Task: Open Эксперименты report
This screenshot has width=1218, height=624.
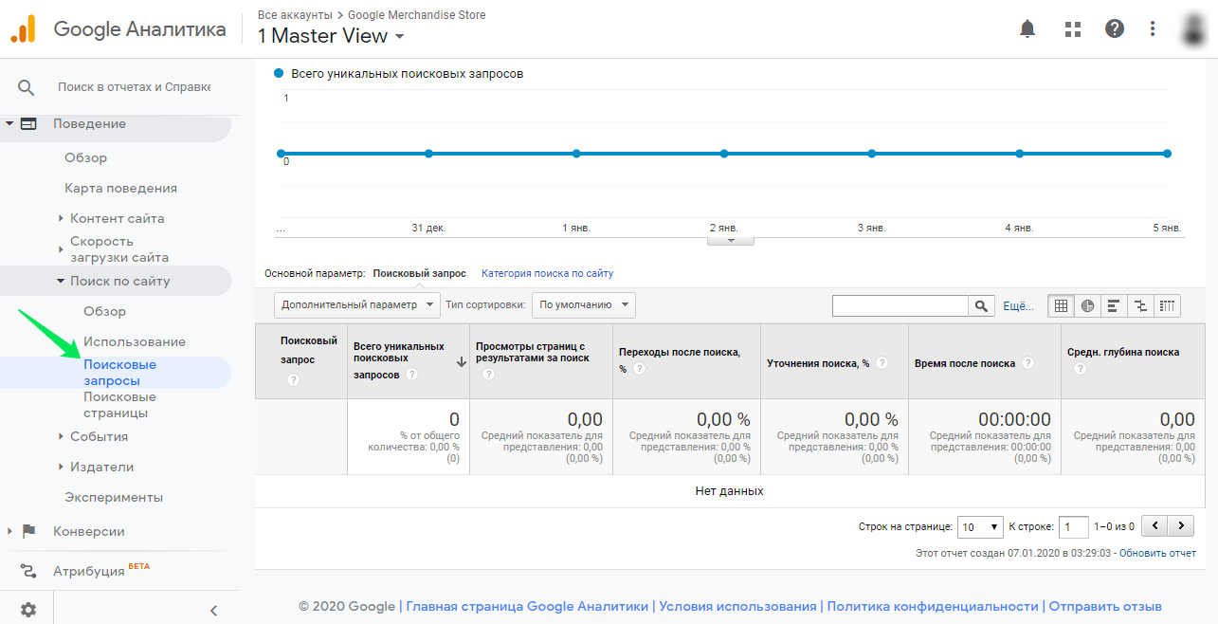Action: (114, 497)
